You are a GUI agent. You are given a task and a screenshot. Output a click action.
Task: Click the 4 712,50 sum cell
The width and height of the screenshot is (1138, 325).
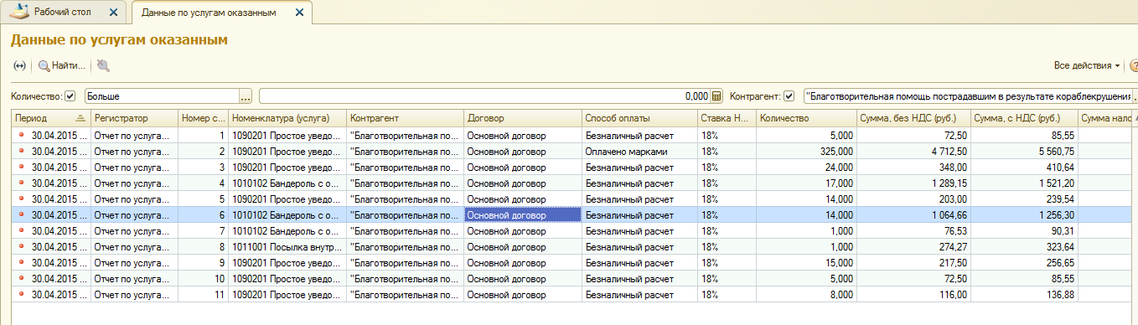tap(913, 151)
